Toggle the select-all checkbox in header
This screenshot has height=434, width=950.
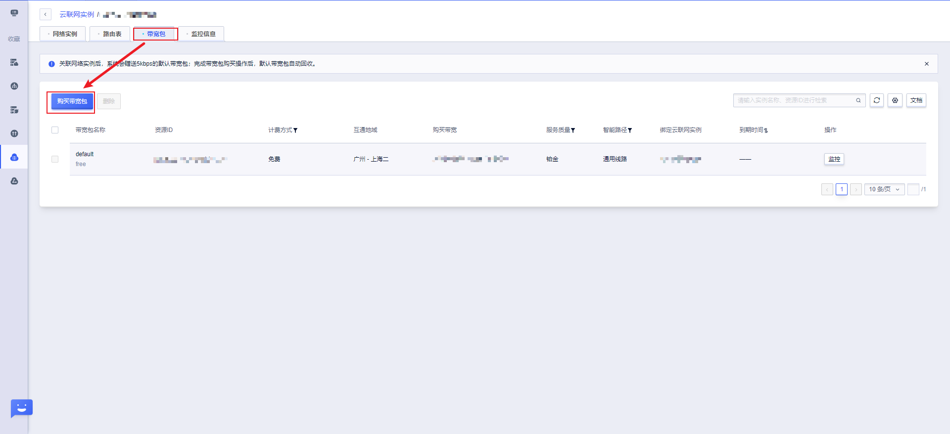coord(55,130)
